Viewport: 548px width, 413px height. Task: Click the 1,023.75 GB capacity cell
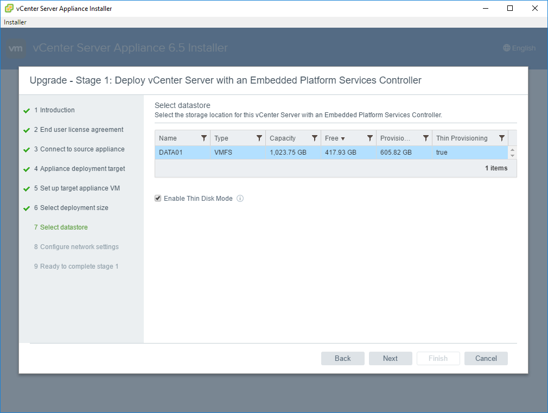point(293,153)
